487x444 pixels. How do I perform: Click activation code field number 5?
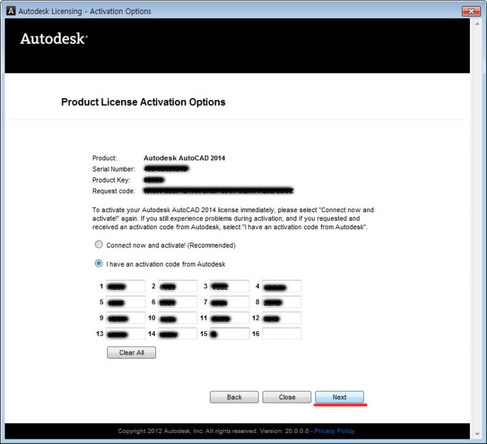tap(126, 302)
